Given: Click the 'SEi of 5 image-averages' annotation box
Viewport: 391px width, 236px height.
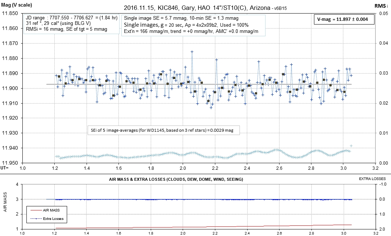Looking at the screenshot, I should 164,130.
